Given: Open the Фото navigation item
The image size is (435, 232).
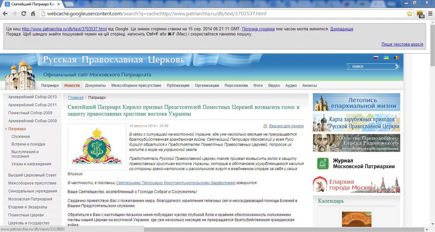Looking at the screenshot, I should point(258,86).
